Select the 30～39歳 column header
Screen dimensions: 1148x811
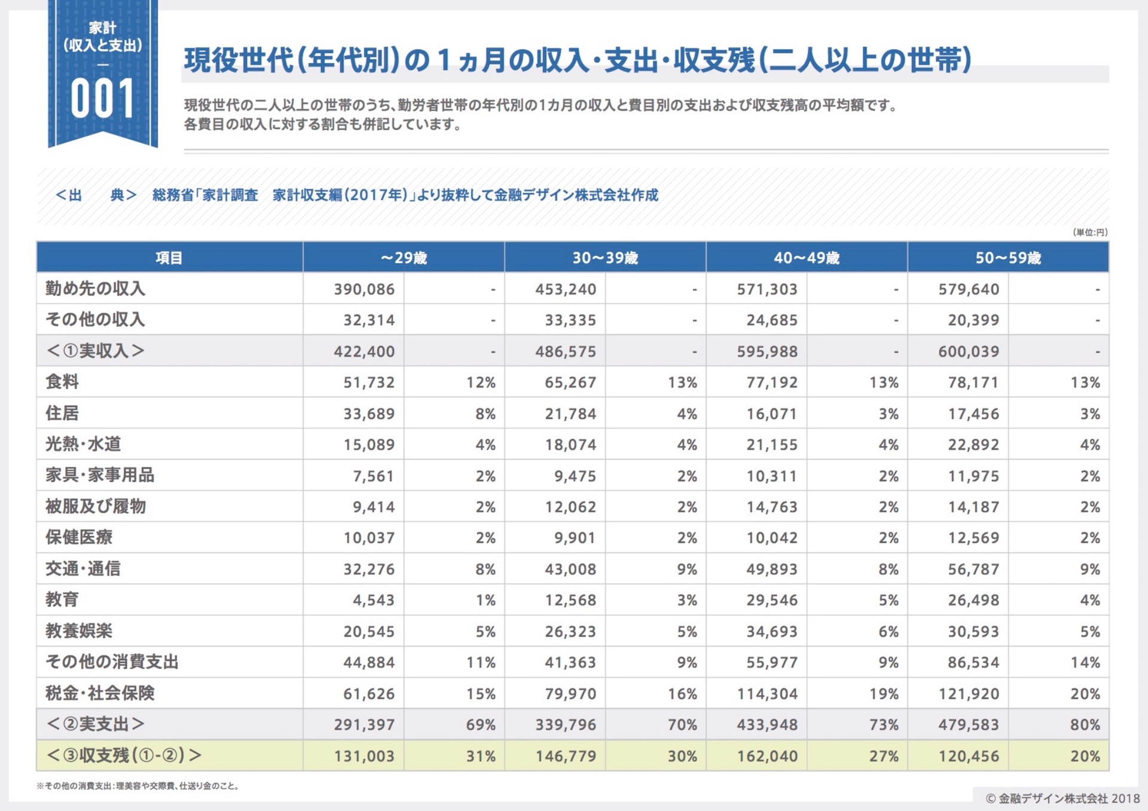pos(605,258)
